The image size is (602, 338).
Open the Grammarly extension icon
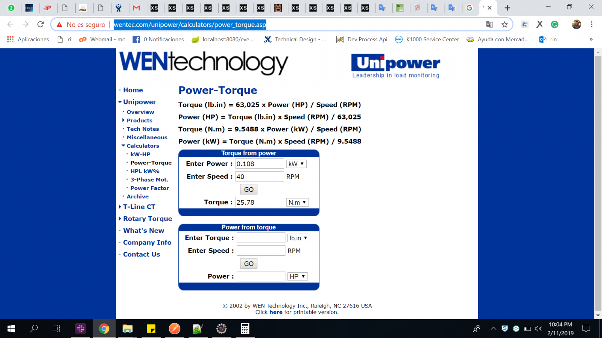pyautogui.click(x=555, y=24)
